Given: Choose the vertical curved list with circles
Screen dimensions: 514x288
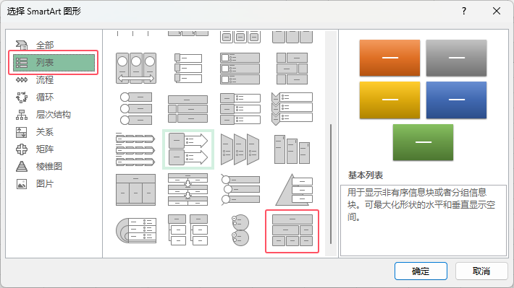Looking at the screenshot, I should click(x=240, y=190).
